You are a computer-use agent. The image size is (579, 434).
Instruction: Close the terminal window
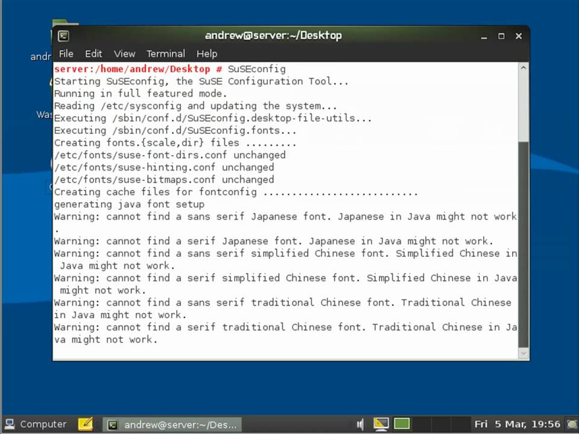[519, 36]
